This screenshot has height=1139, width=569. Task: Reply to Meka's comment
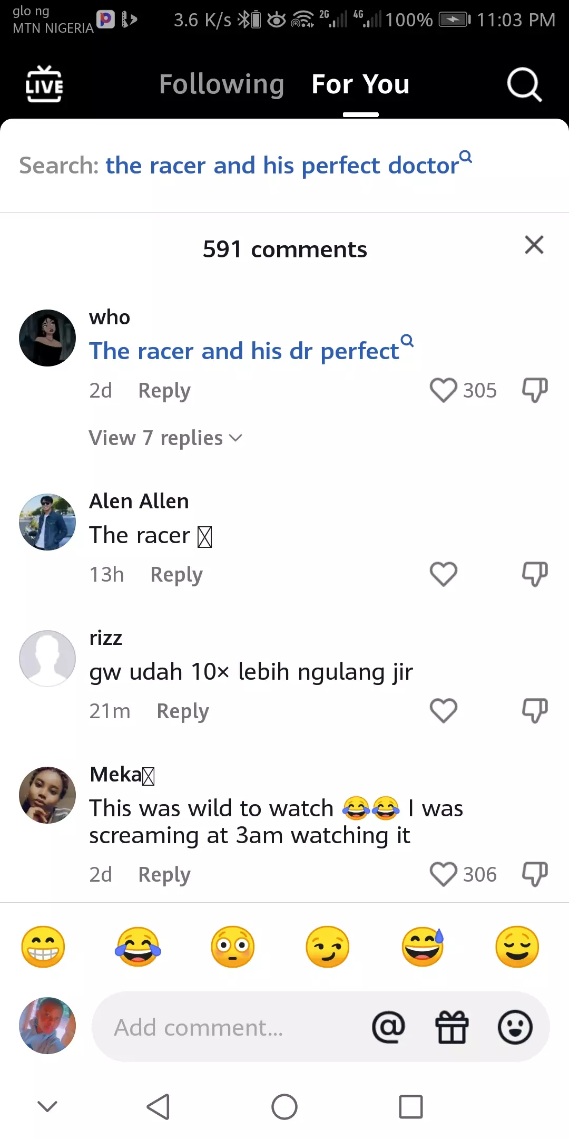click(x=164, y=874)
